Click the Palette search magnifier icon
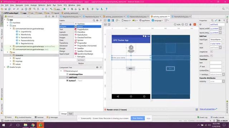The width and height of the screenshot is (229, 128). coord(94,21)
